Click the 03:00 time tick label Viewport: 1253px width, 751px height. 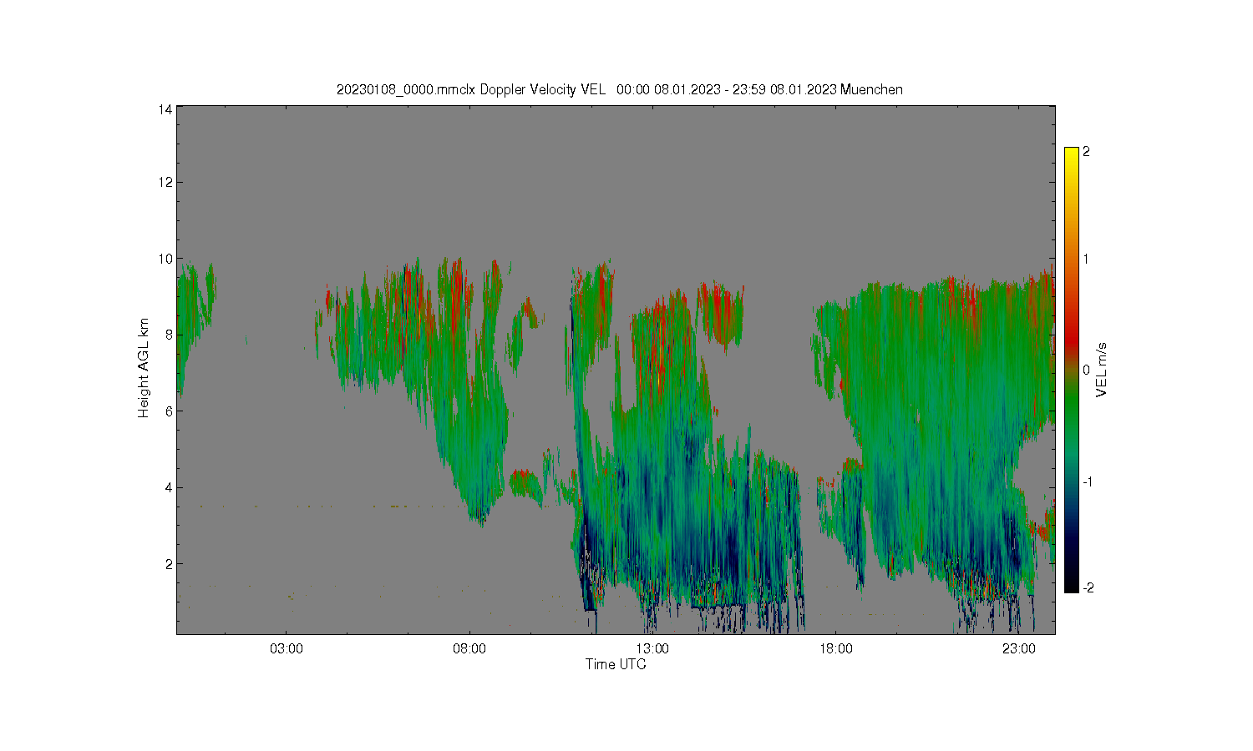287,648
